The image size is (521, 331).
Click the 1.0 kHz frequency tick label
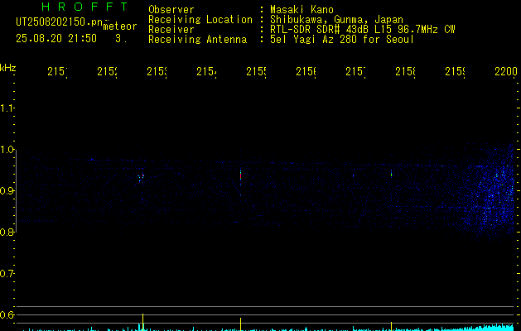point(7,150)
